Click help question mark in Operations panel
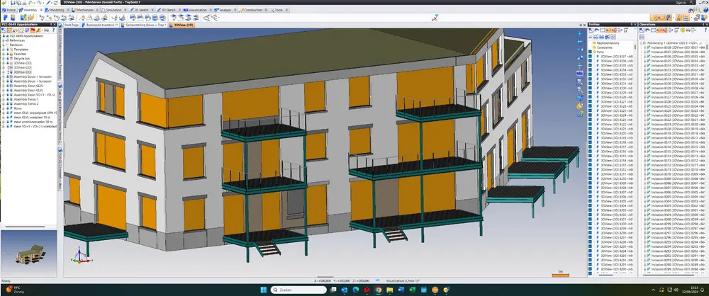The image size is (709, 296). coord(706,30)
